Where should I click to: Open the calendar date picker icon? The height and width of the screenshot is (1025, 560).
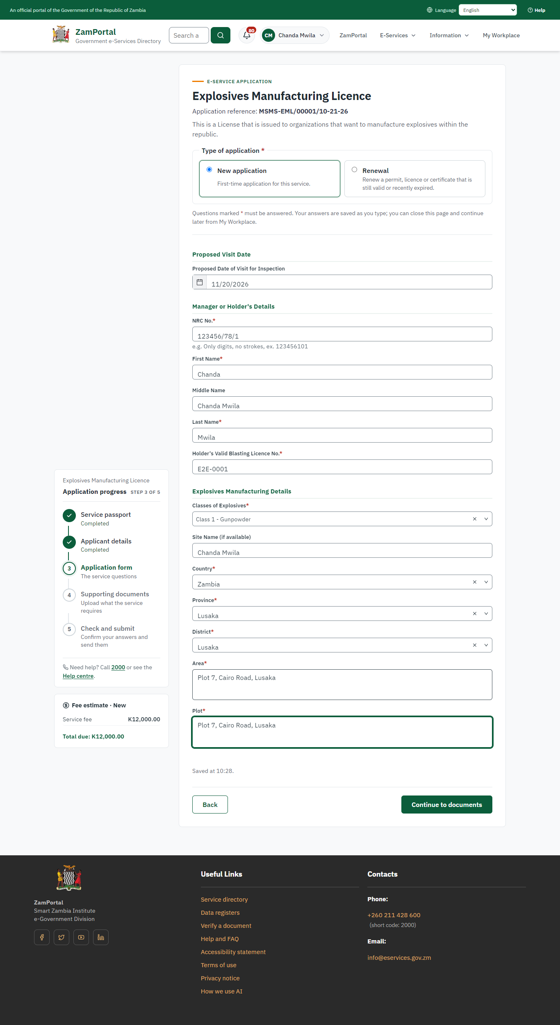point(200,282)
